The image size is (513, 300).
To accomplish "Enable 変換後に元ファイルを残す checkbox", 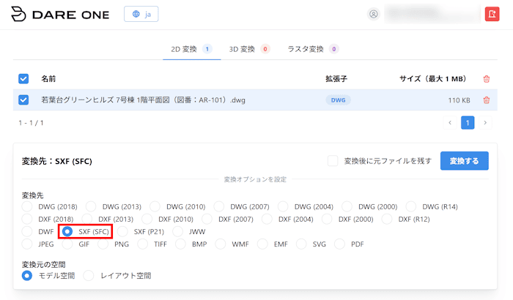I will pyautogui.click(x=333, y=161).
